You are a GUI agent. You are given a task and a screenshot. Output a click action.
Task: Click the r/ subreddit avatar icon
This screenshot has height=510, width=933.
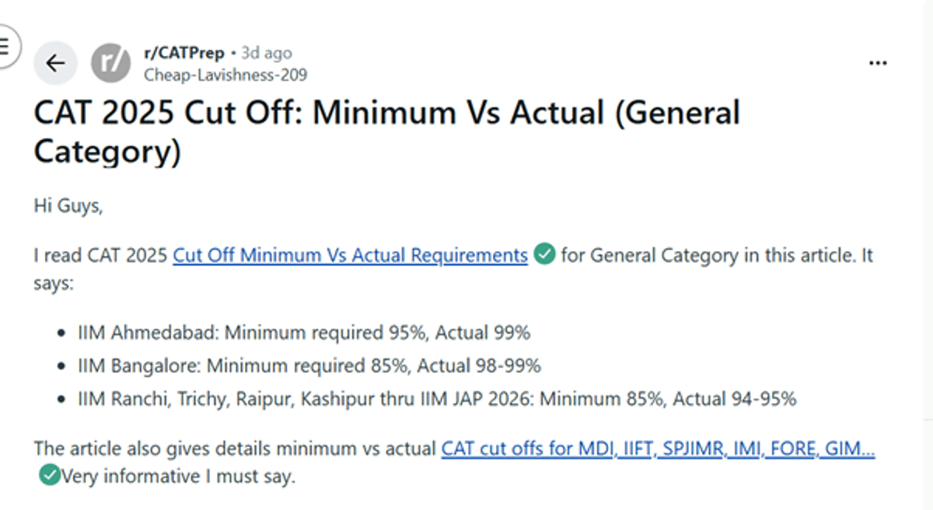tap(111, 63)
